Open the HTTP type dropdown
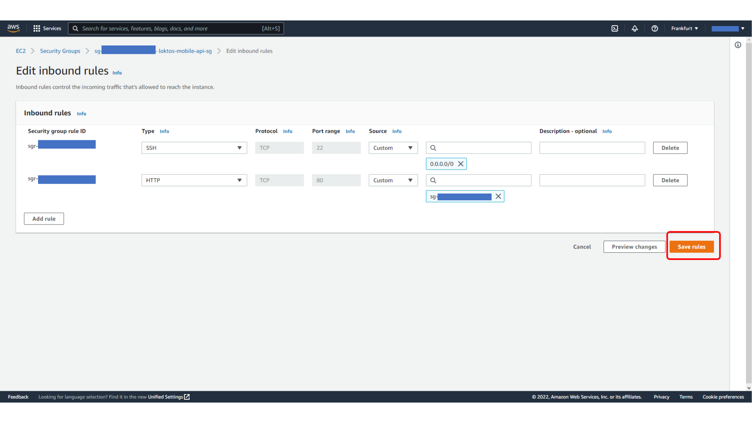This screenshot has width=752, height=423. (x=194, y=180)
